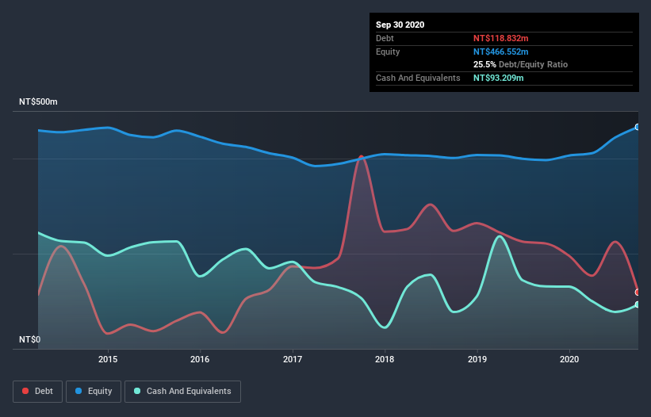Toggle the Equity legend button
Image resolution: width=651 pixels, height=417 pixels.
click(94, 392)
